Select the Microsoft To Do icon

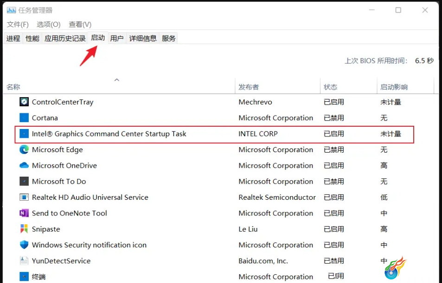point(24,181)
